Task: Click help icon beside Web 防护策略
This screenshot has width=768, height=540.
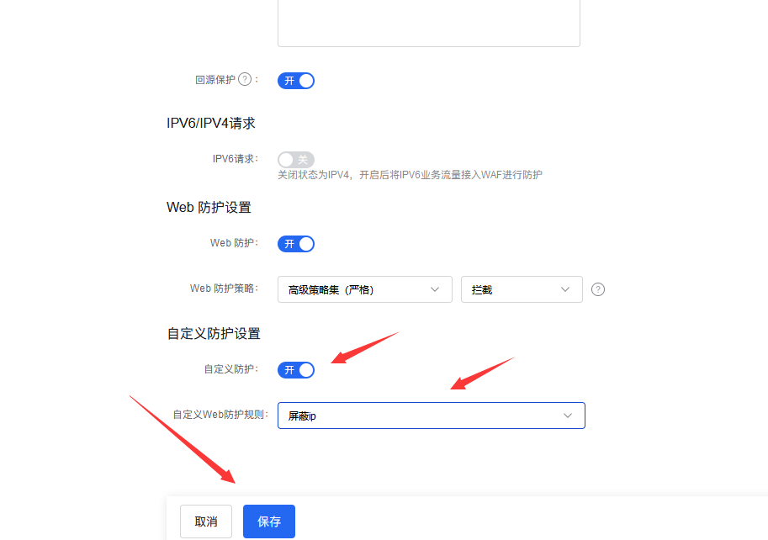Action: tap(597, 289)
